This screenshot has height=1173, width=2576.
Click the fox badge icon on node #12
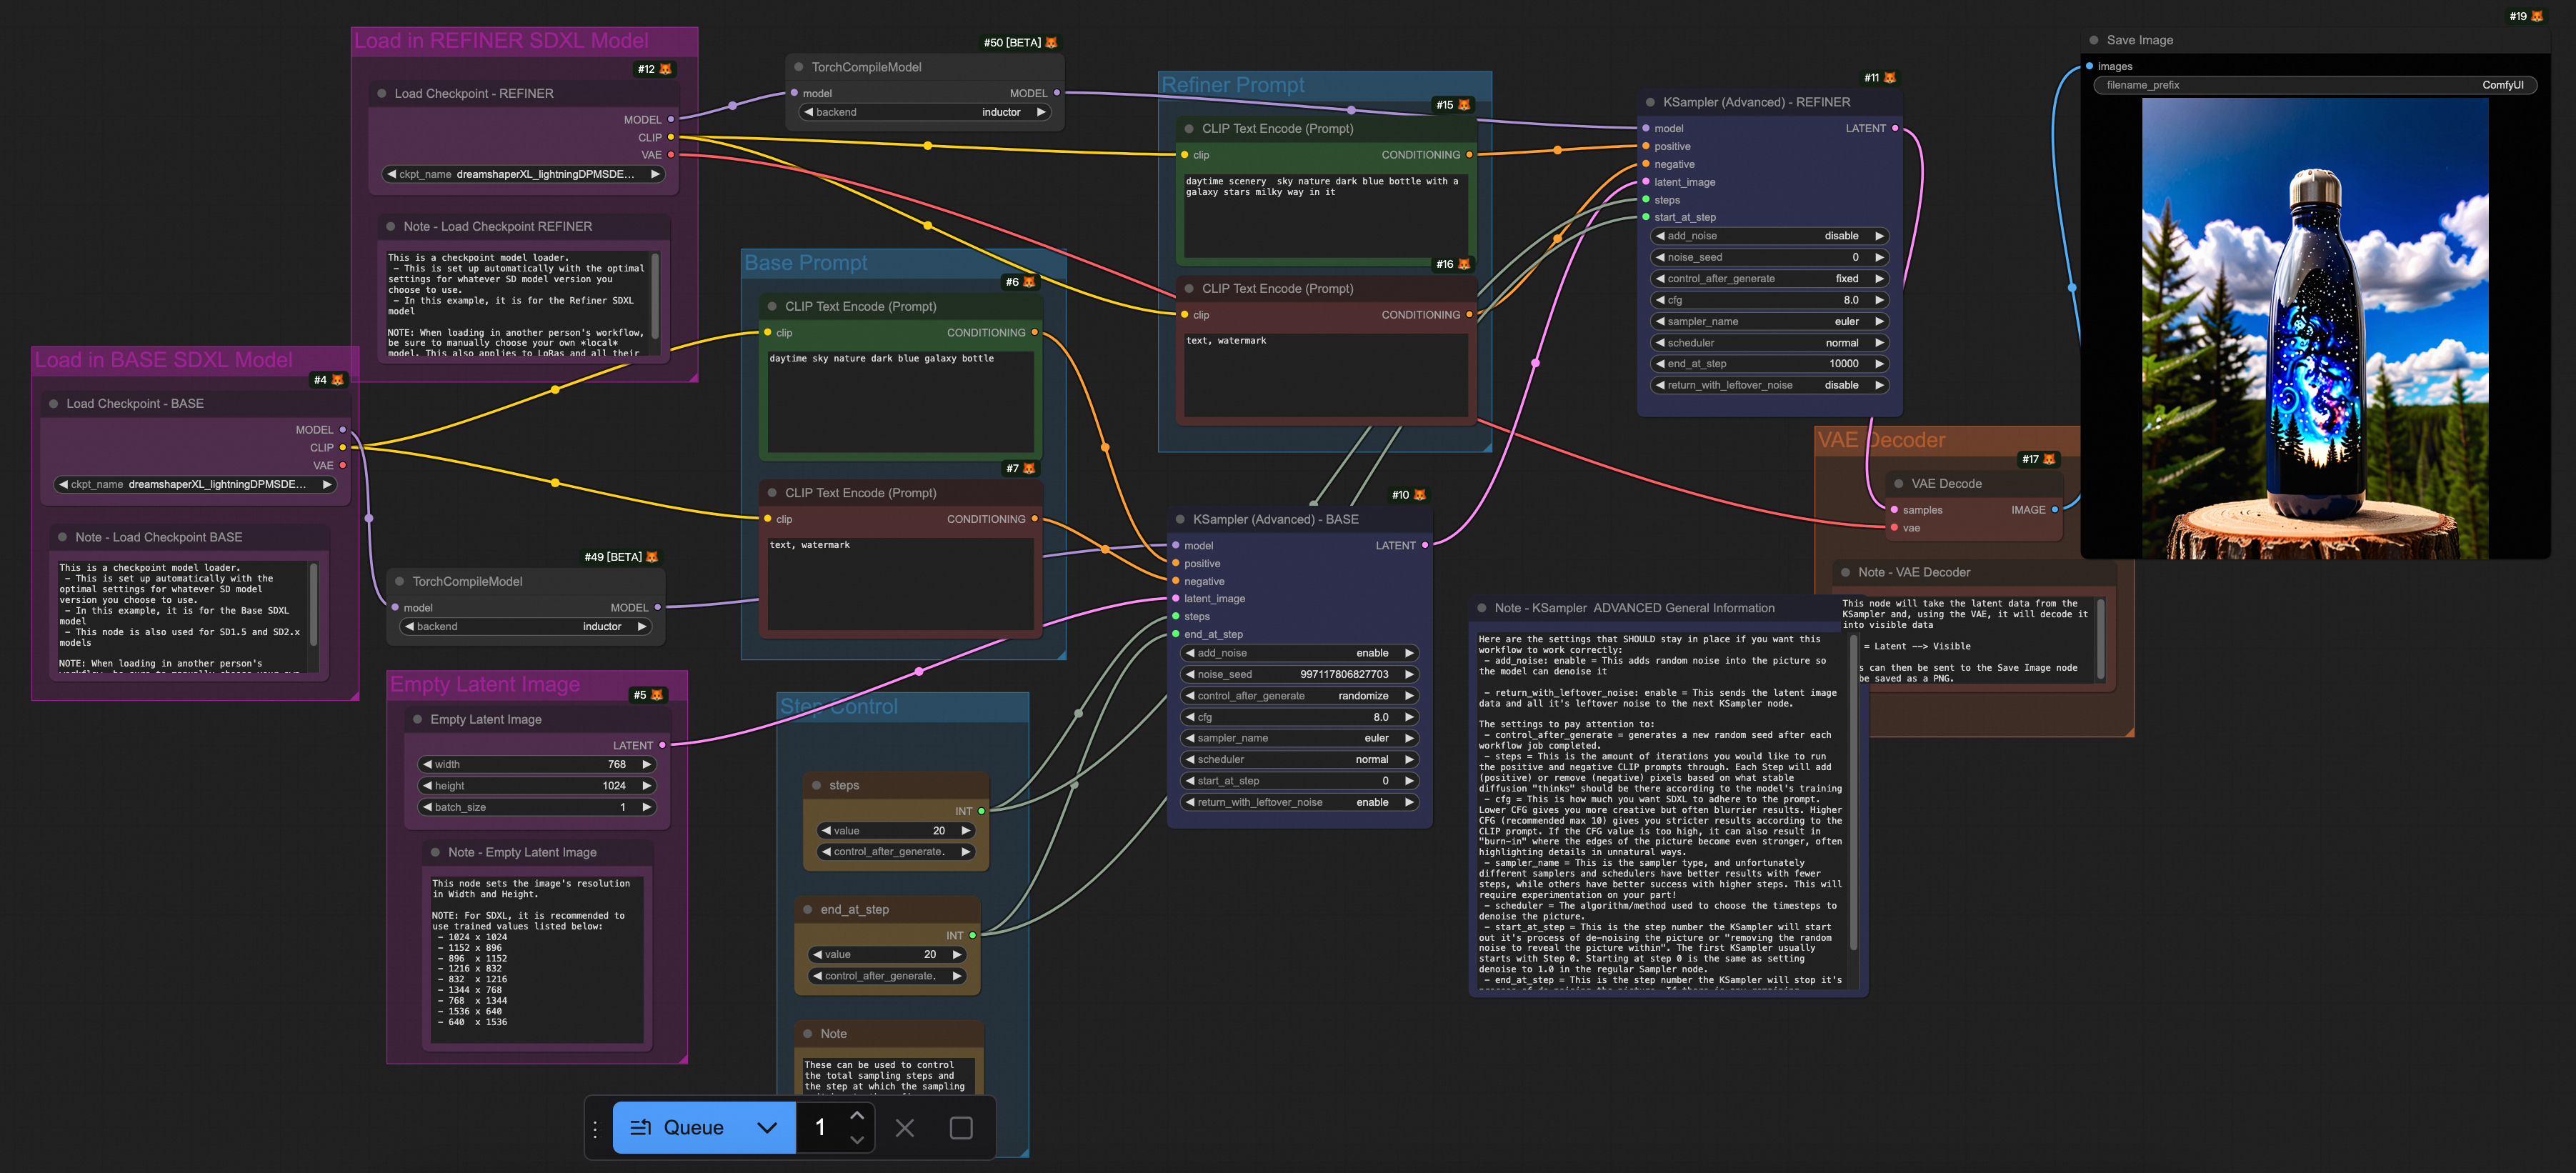(x=666, y=69)
